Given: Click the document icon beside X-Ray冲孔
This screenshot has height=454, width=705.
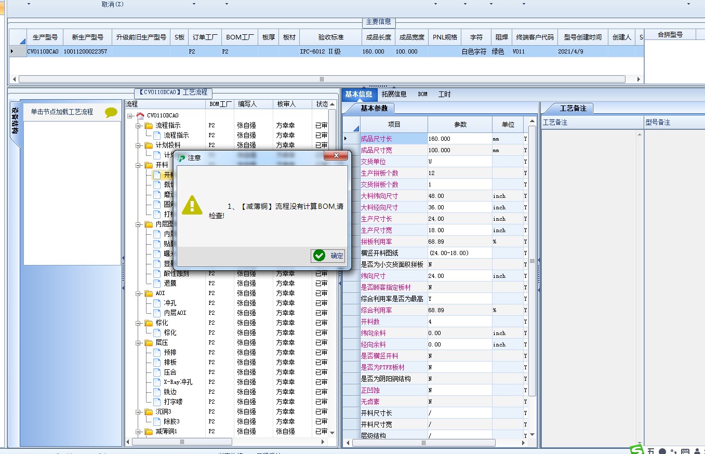Looking at the screenshot, I should pos(157,382).
